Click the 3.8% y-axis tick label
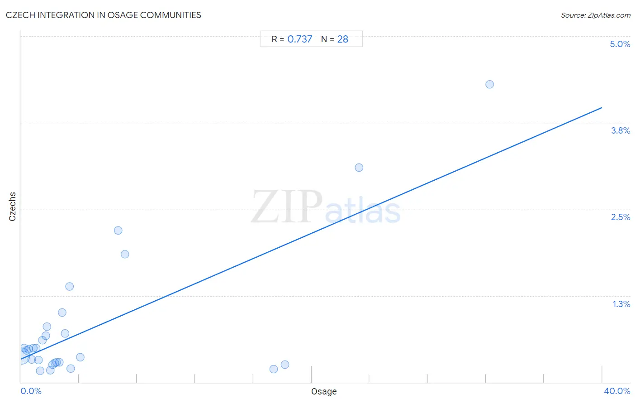Image resolution: width=636 pixels, height=404 pixels. click(x=621, y=130)
